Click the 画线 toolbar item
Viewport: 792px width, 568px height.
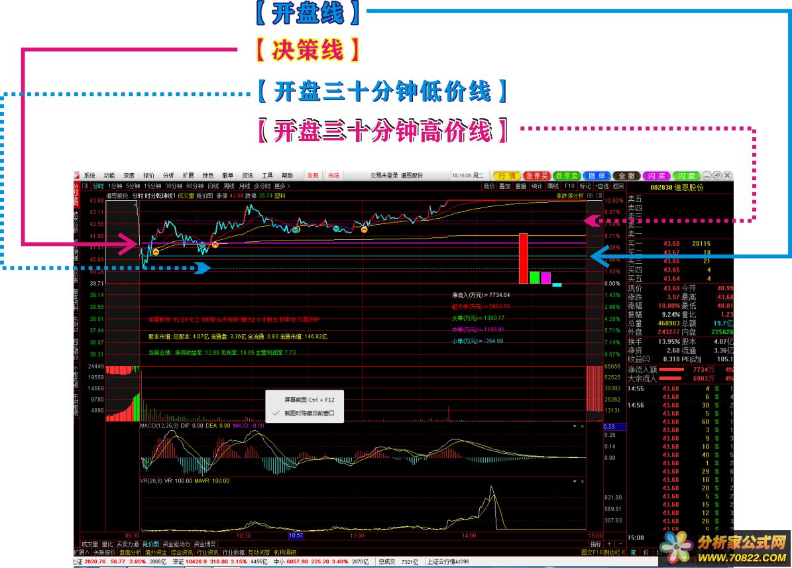coord(553,186)
